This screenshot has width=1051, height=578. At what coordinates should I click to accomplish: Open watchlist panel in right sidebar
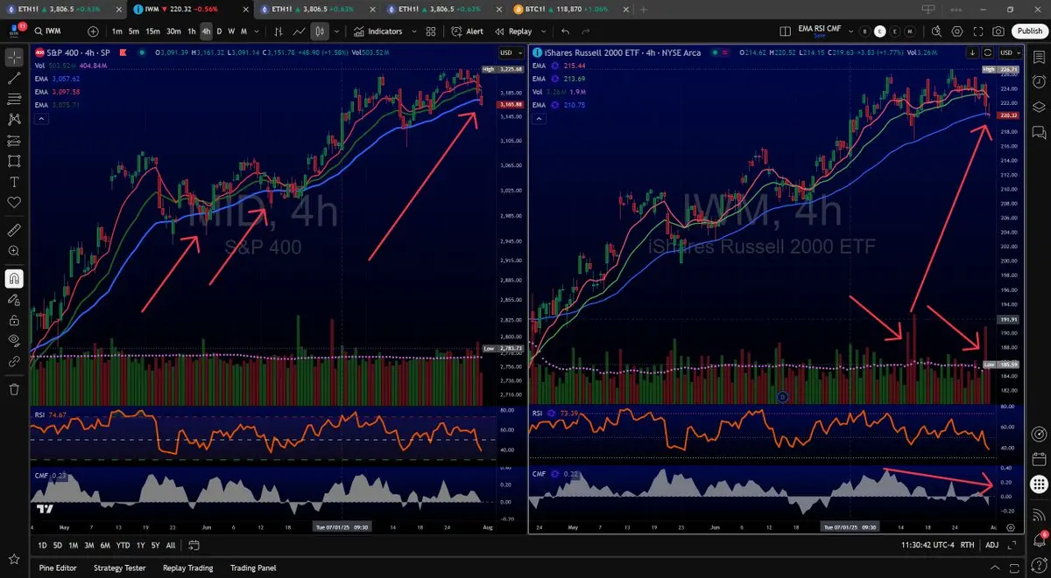1038,57
